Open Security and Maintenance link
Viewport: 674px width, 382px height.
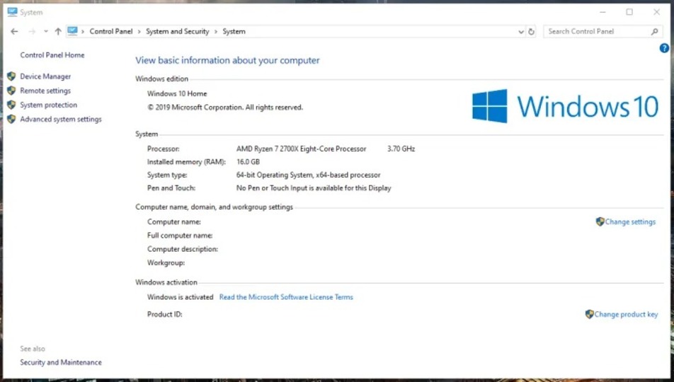pyautogui.click(x=61, y=362)
